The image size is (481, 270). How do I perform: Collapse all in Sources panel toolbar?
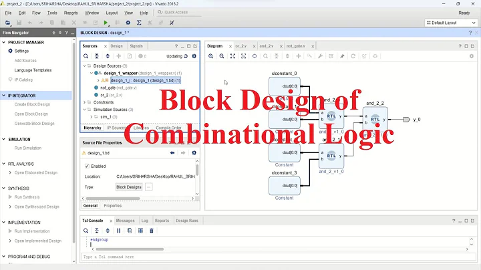click(x=97, y=56)
